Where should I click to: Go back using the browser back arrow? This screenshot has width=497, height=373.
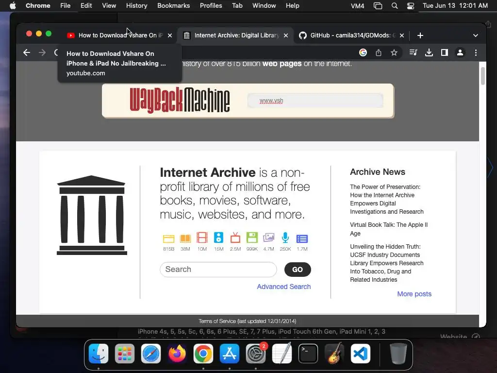[27, 52]
